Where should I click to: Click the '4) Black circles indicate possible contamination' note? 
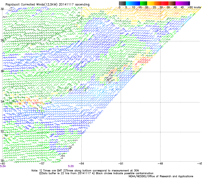tap(123, 173)
